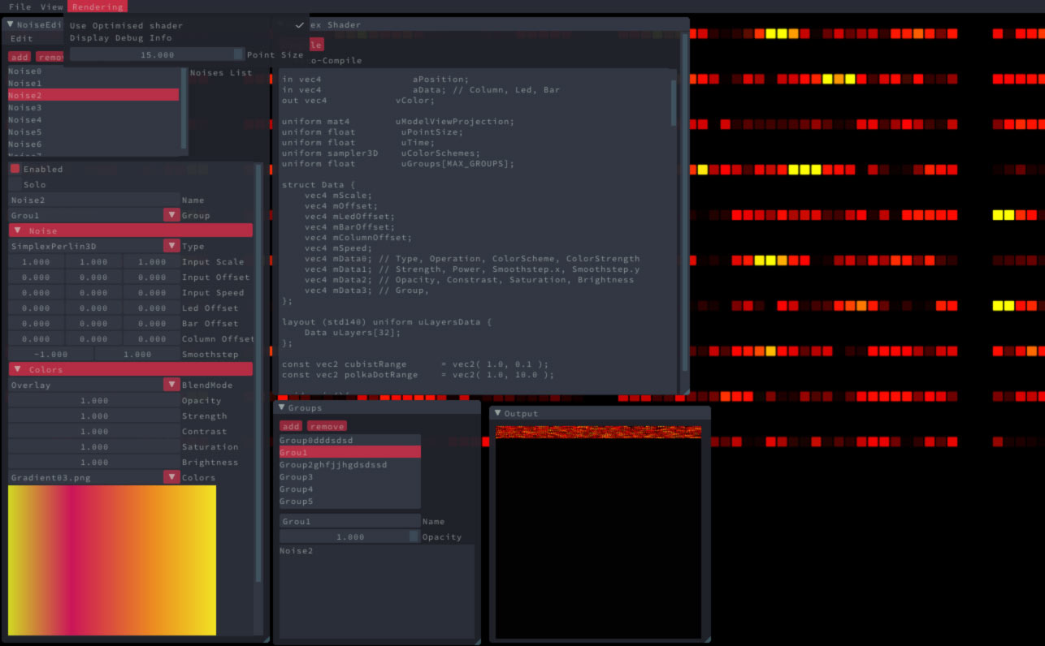Click the Contrast slider value

tap(93, 431)
